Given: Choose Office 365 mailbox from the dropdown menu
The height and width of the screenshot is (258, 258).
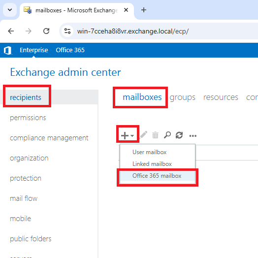Looking at the screenshot, I should 158,176.
